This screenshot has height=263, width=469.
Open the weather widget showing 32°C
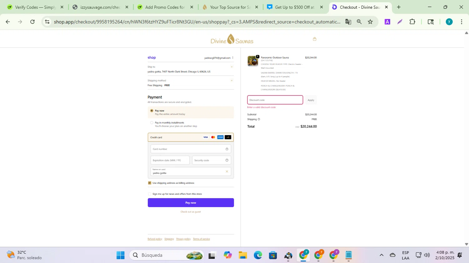pos(24,255)
